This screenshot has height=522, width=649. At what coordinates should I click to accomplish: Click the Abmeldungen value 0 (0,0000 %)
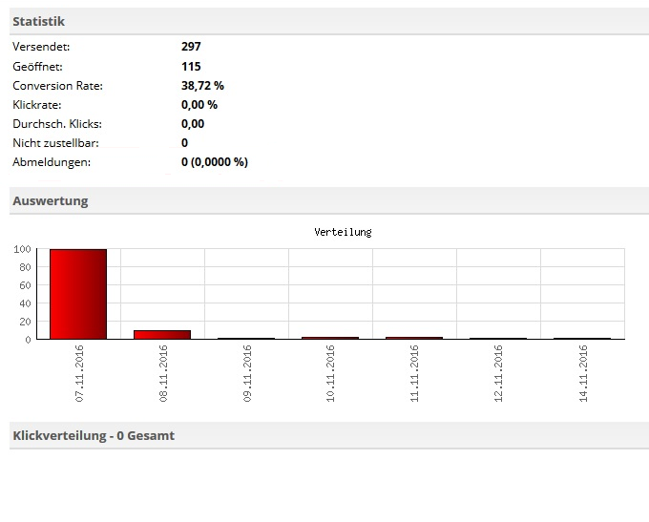(x=215, y=162)
